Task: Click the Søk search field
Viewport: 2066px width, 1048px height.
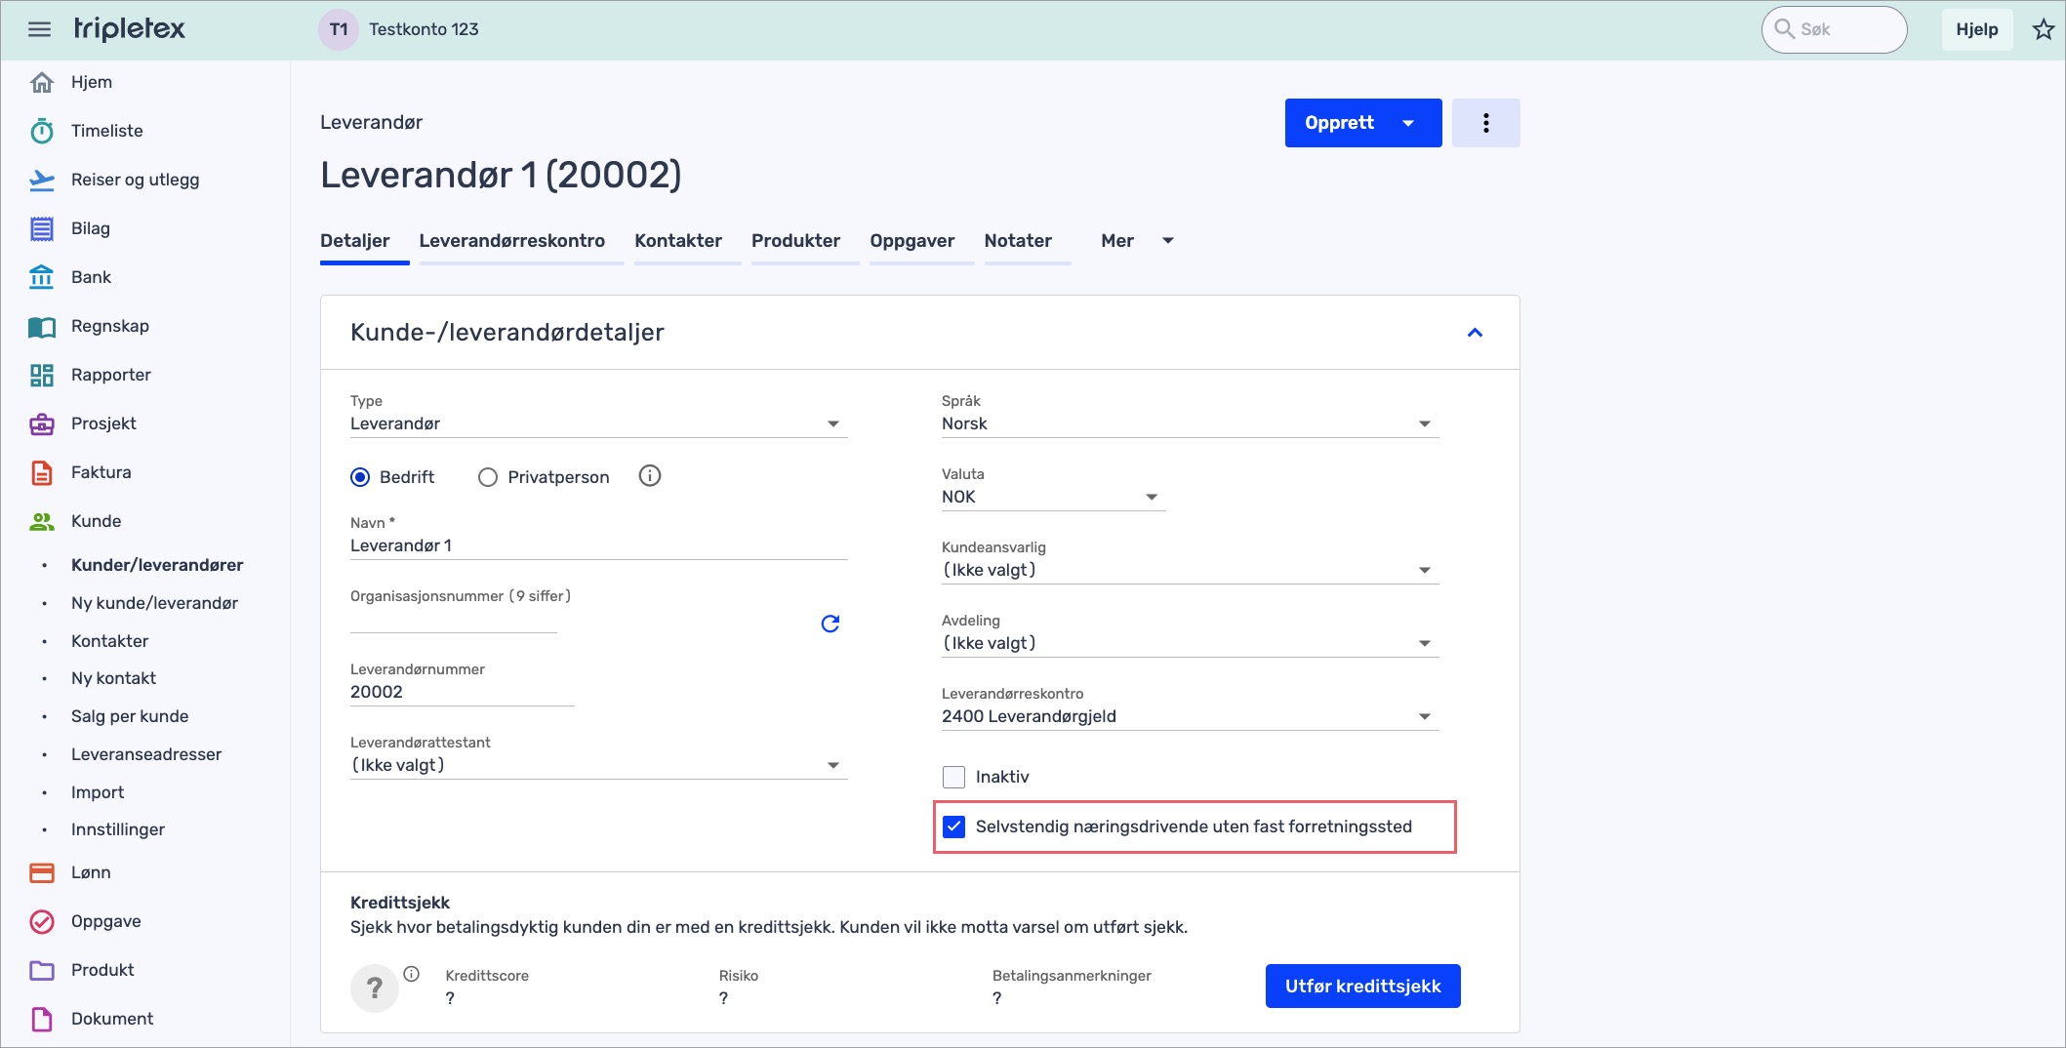Action: click(1834, 29)
